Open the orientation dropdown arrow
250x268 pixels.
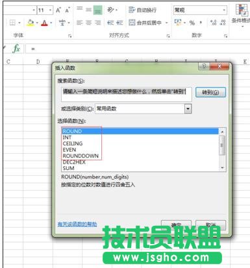pos(117,10)
